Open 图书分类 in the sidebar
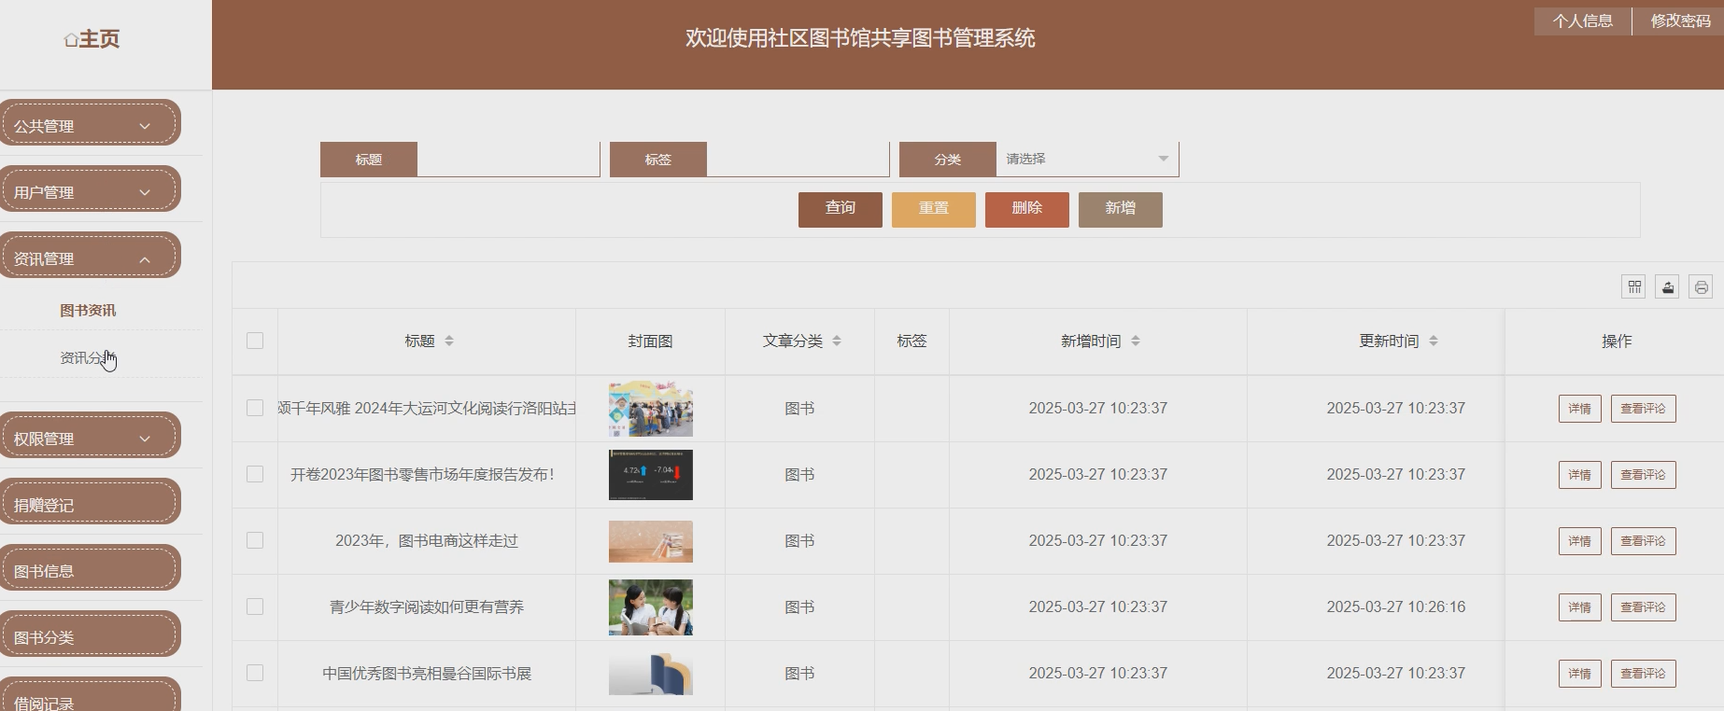 tap(90, 634)
